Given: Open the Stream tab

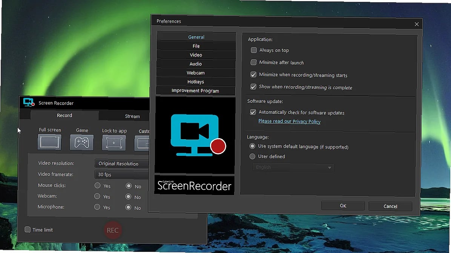Looking at the screenshot, I should (132, 116).
